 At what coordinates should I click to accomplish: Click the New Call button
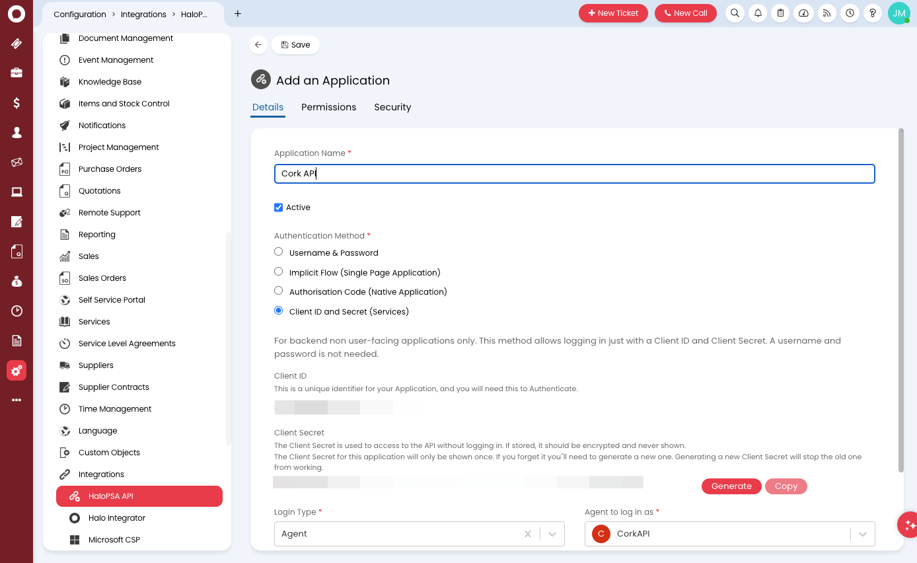686,13
